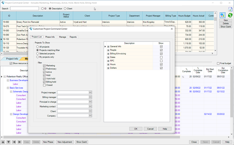Expand the Dollars row
This screenshot has width=234, height=145.
pos(108,68)
